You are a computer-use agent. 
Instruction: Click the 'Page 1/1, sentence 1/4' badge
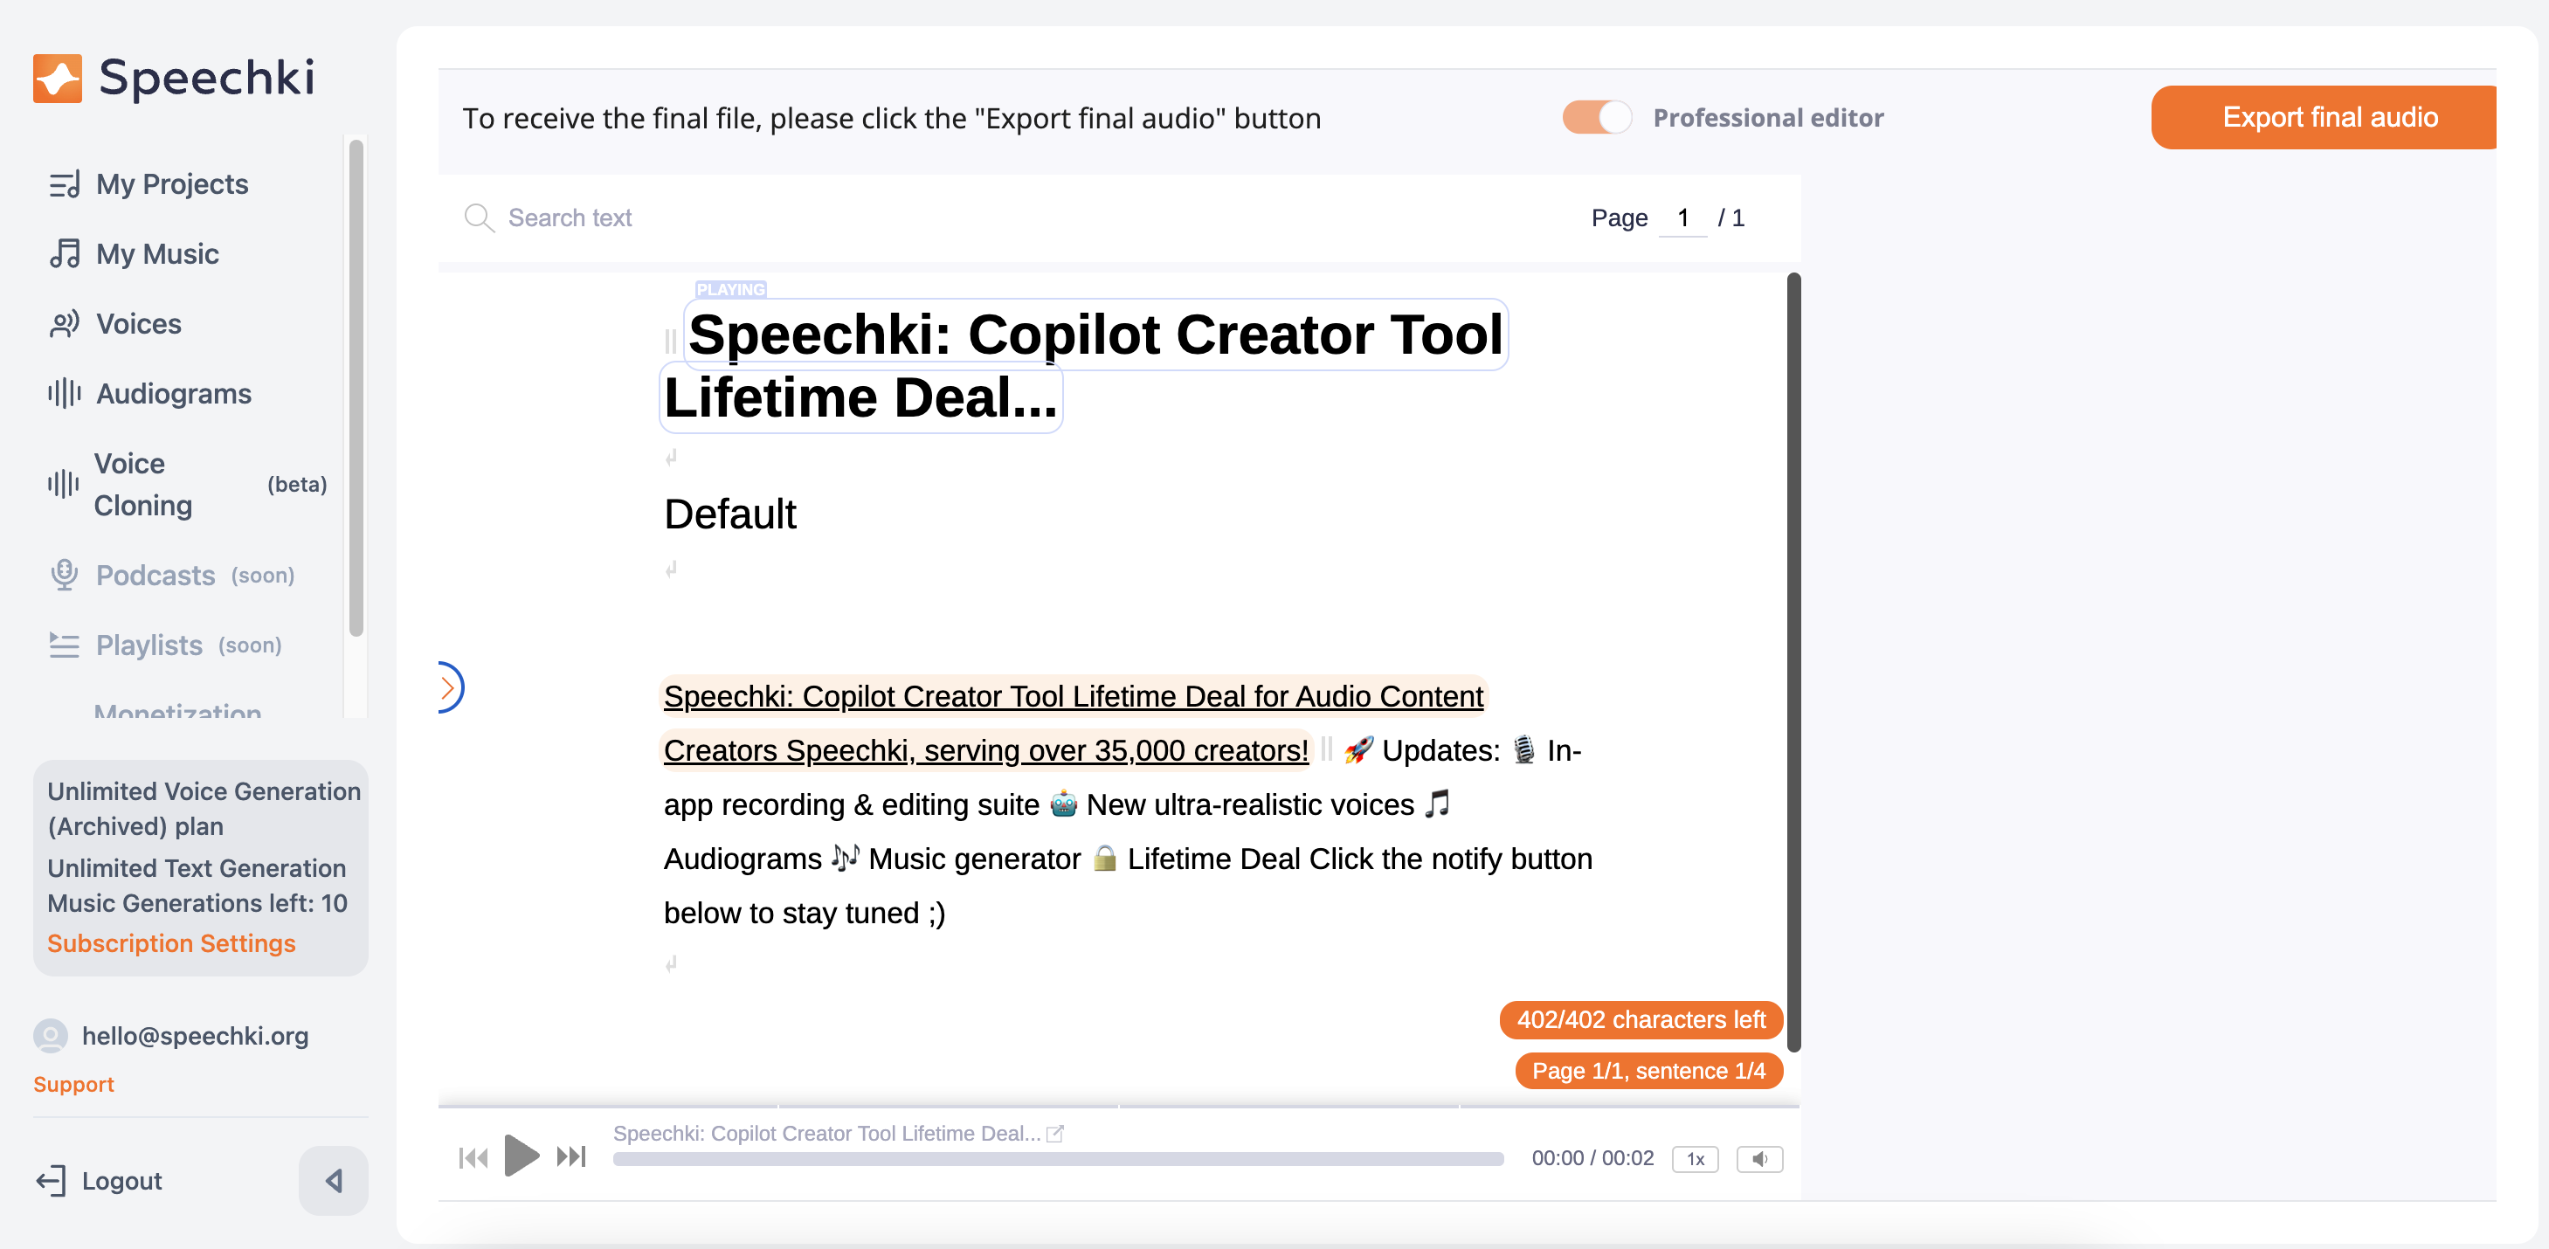tap(1648, 1071)
